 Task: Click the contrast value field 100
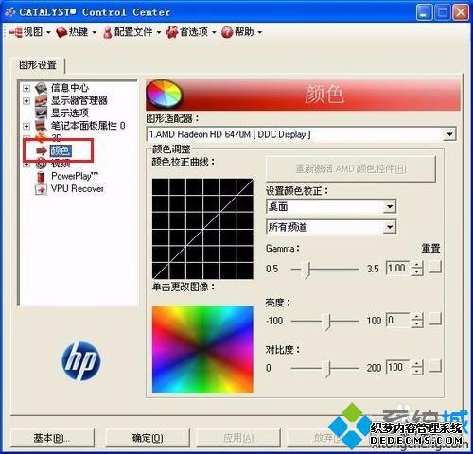(398, 367)
